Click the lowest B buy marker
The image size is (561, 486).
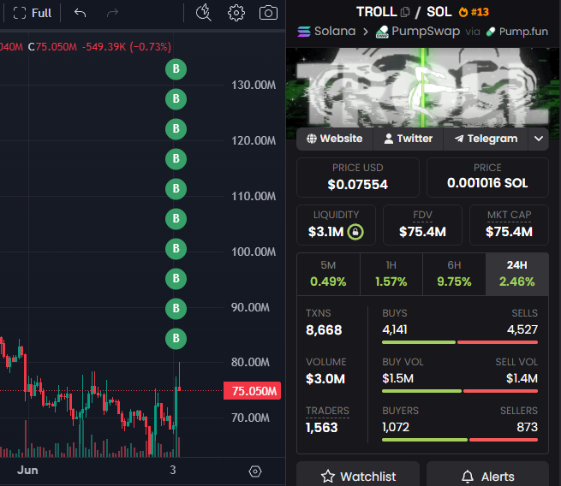tap(176, 339)
